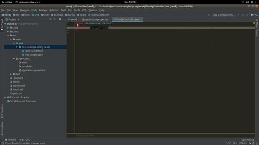Click Scroll from Source target icon
259x145 pixels.
pyautogui.click(x=50, y=19)
